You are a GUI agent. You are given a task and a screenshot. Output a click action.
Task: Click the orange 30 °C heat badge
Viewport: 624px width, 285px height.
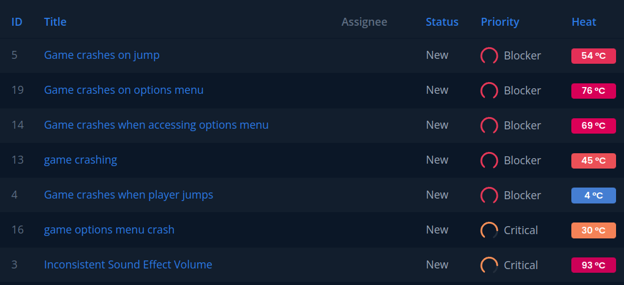coord(593,230)
